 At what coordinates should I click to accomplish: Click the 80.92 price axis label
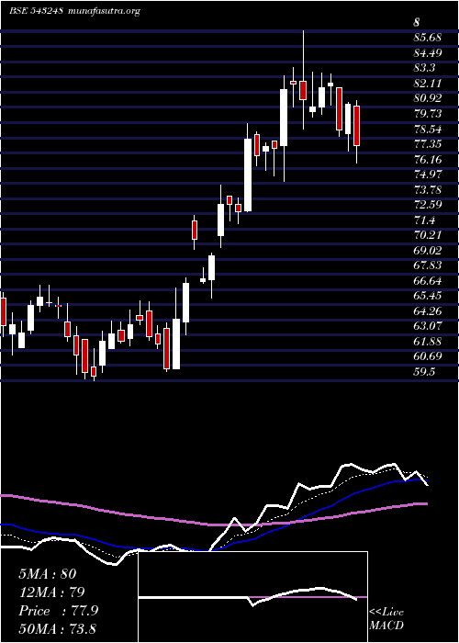(x=427, y=98)
